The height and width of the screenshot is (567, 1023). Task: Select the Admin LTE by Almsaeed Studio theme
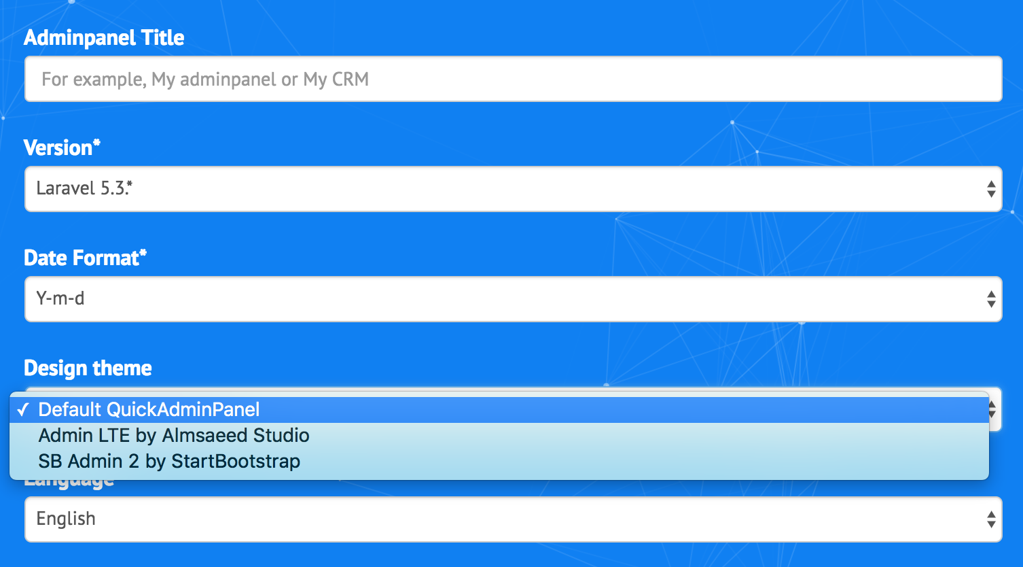click(174, 435)
